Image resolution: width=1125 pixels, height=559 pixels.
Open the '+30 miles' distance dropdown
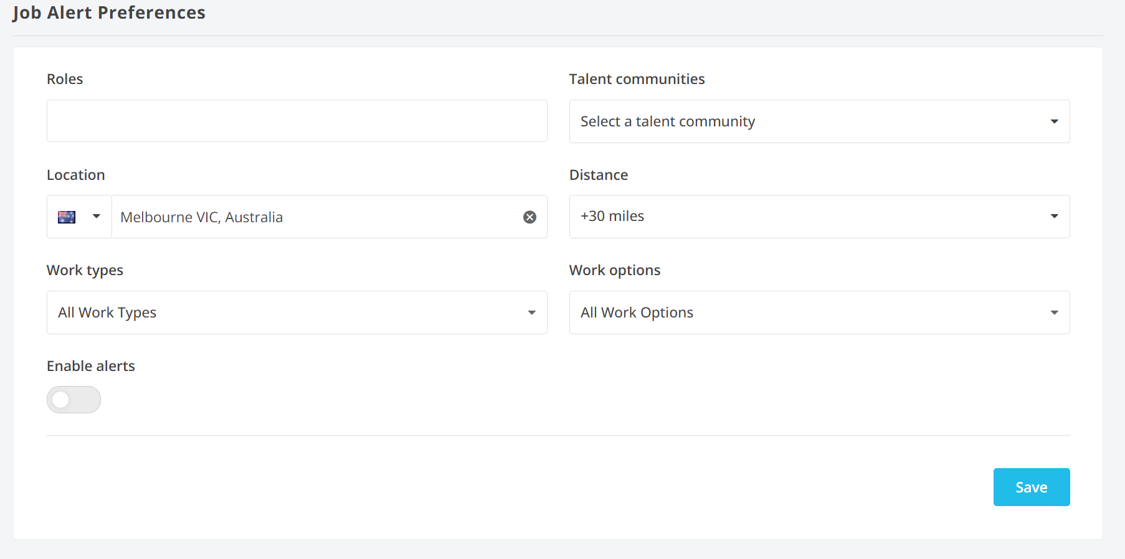point(810,216)
